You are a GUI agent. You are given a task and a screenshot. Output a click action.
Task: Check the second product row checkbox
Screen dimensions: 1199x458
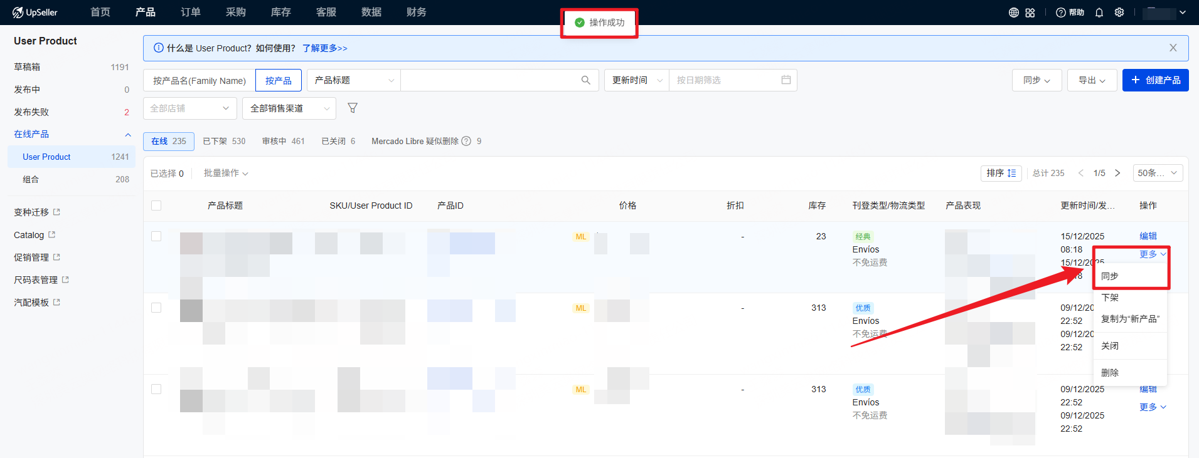click(x=156, y=308)
